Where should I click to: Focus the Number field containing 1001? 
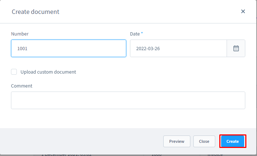point(68,48)
